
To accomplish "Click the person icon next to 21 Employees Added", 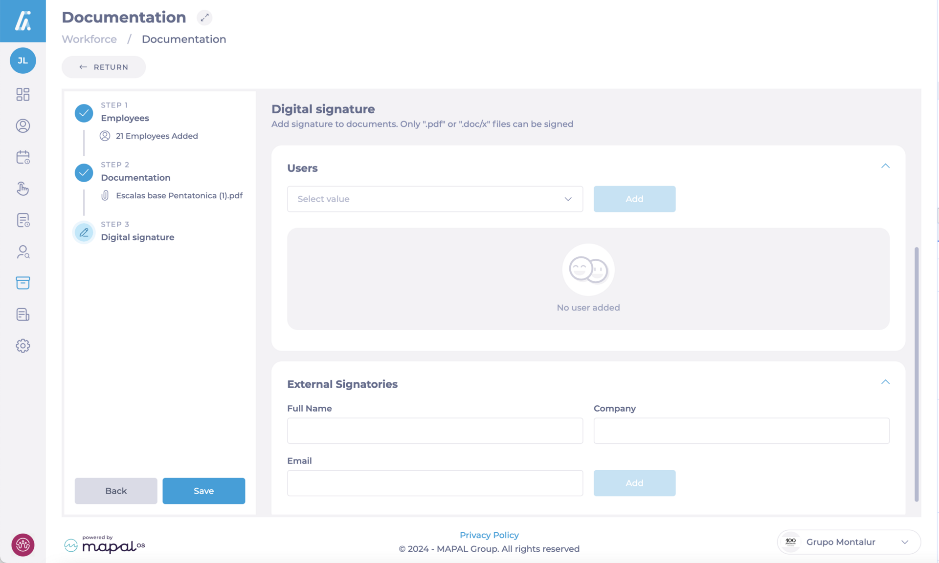I will coord(105,136).
